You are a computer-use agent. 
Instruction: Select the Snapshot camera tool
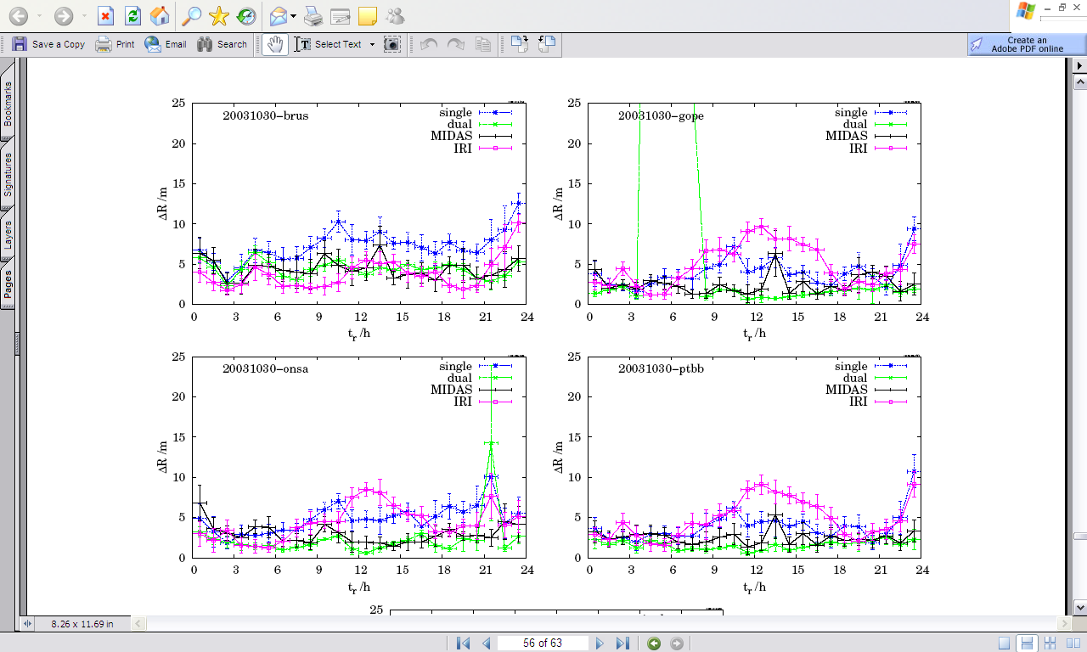click(391, 44)
